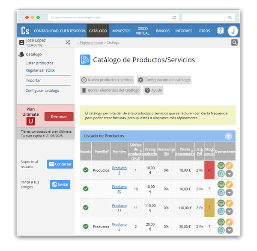257x251 pixels.
Task: Click the green stock icon for Producto 10
Action: click(x=221, y=184)
